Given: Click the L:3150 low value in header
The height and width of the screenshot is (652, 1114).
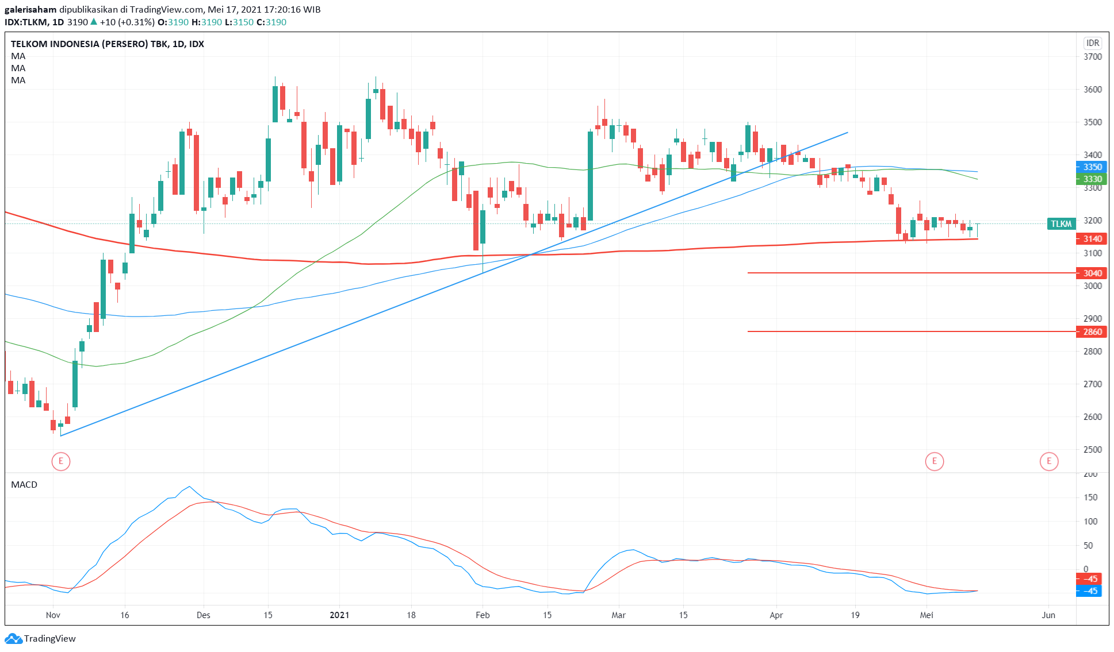Looking at the screenshot, I should point(239,22).
